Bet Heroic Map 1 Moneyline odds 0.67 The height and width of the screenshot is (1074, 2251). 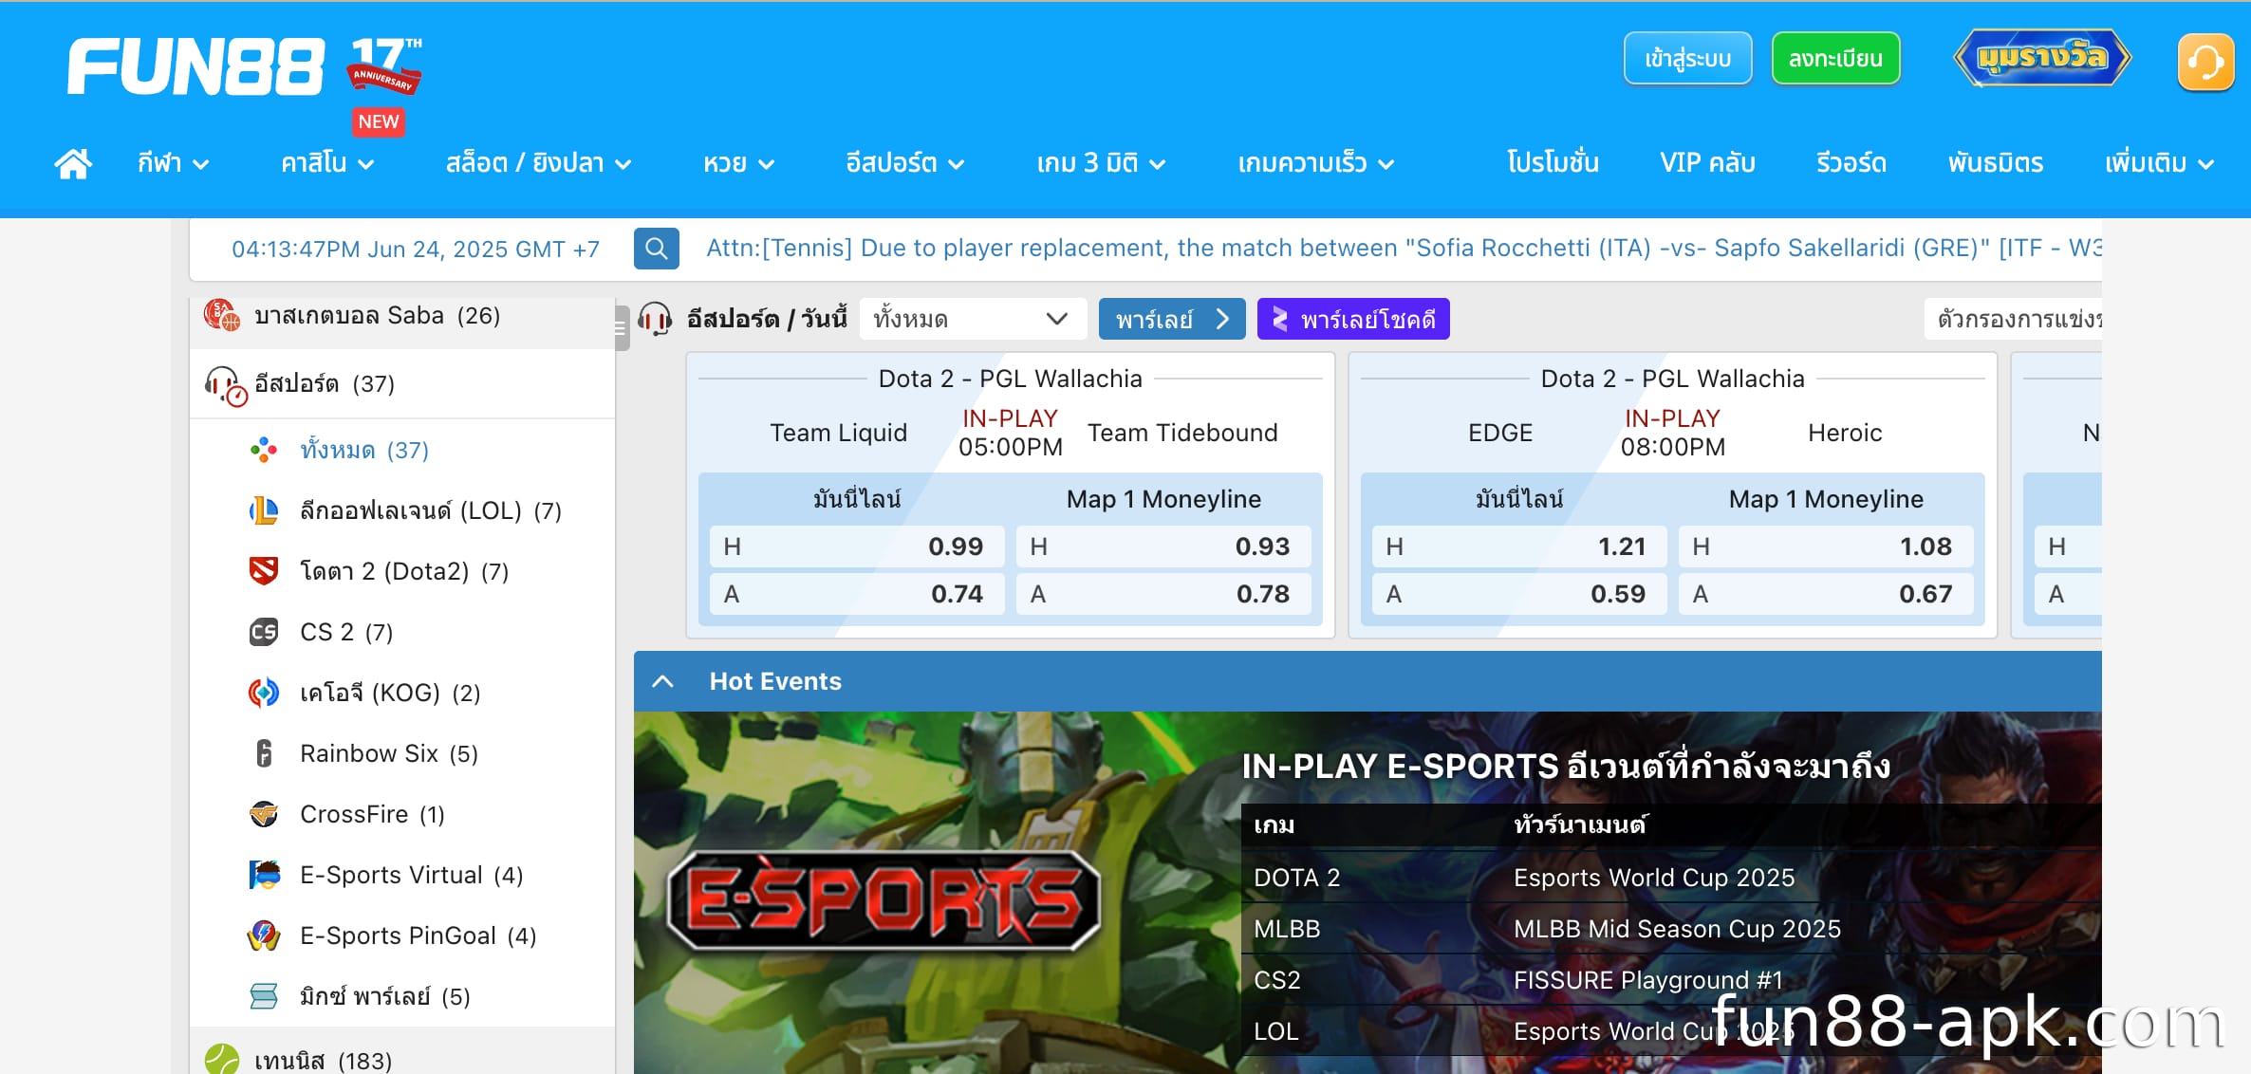pyautogui.click(x=1826, y=594)
